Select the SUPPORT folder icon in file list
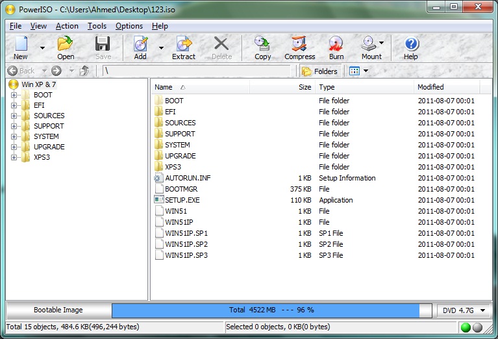Viewport: 498px width, 339px height. [159, 134]
